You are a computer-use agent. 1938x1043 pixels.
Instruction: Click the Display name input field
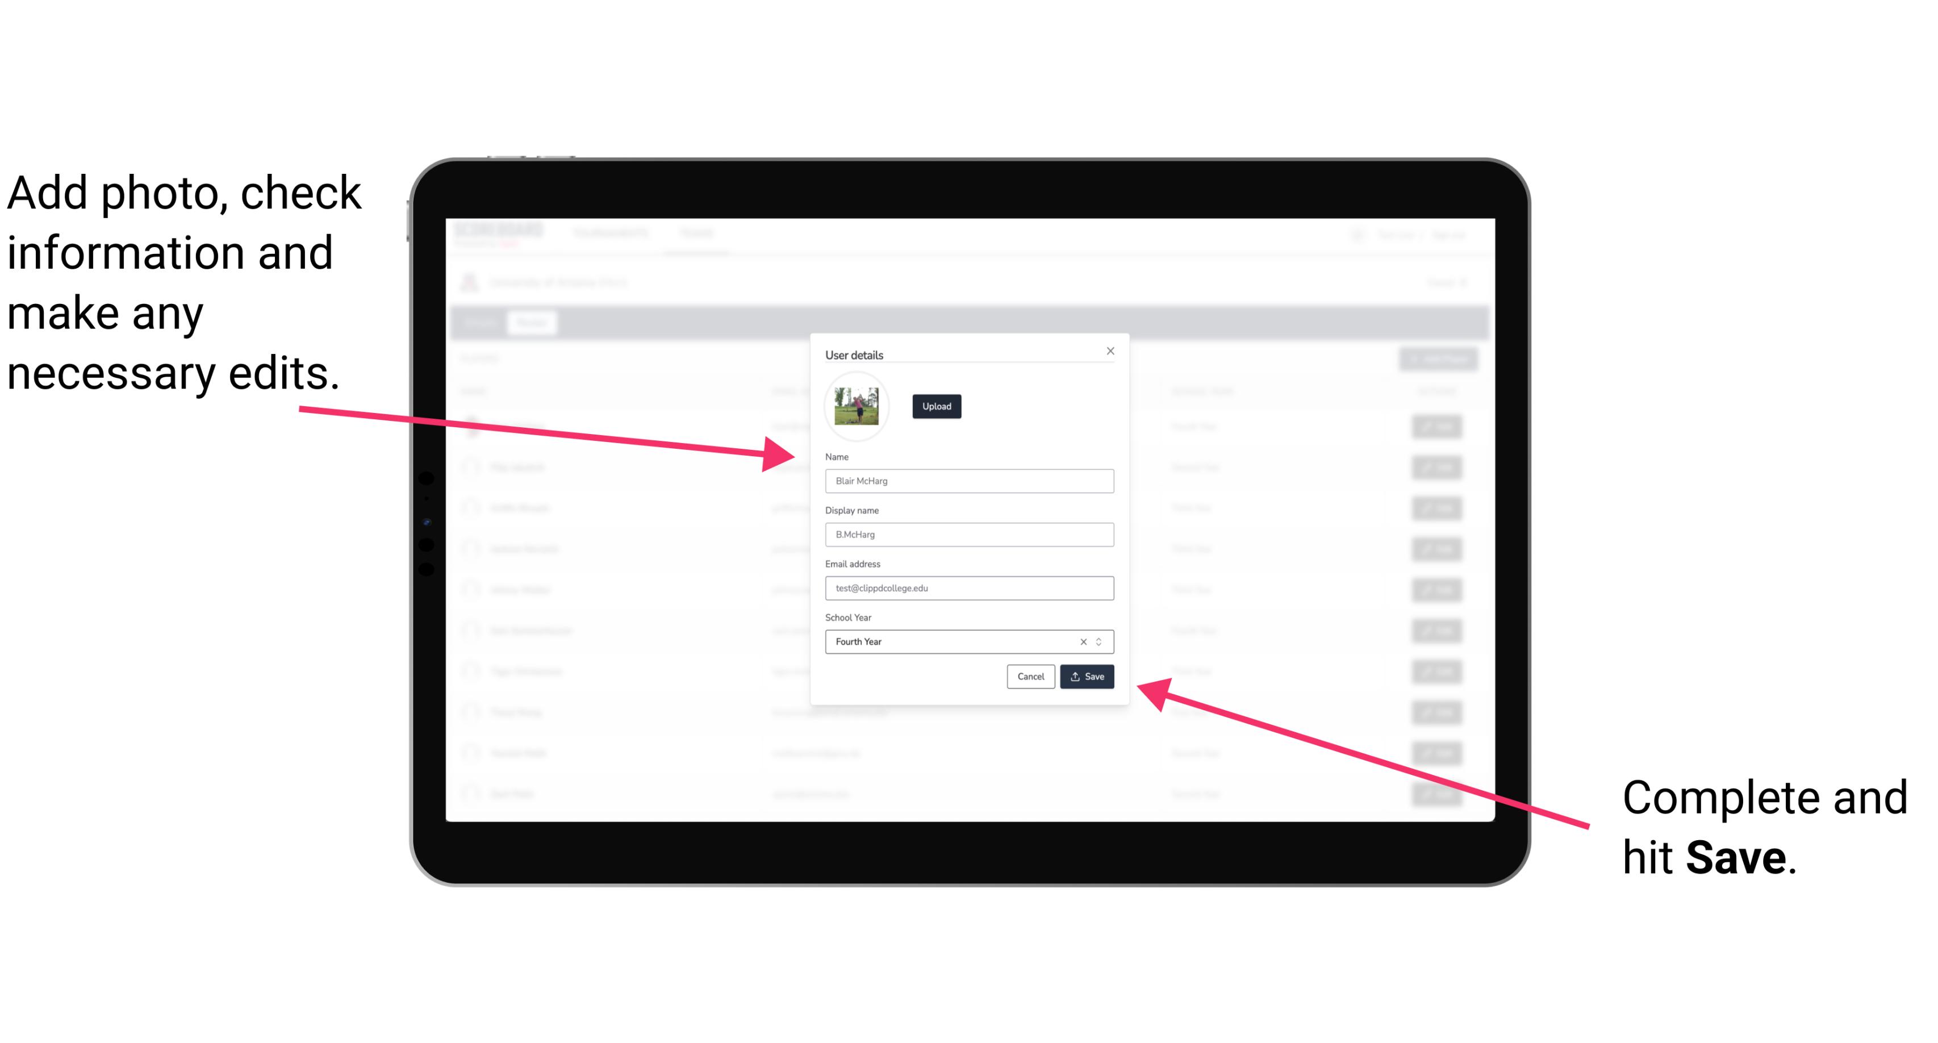[x=970, y=536]
